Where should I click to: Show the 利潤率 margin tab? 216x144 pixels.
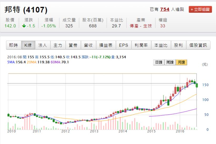141,45
